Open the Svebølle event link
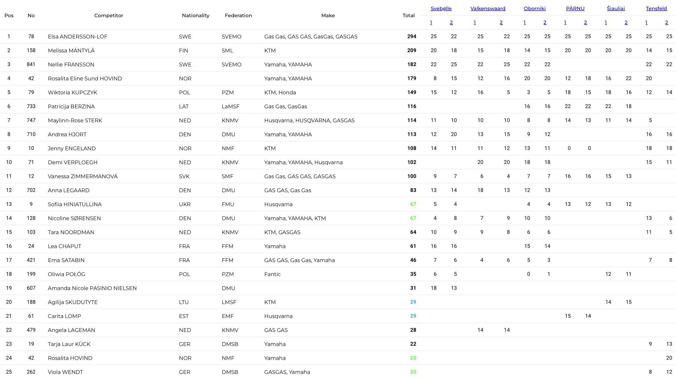The height and width of the screenshot is (378, 676). pos(441,8)
